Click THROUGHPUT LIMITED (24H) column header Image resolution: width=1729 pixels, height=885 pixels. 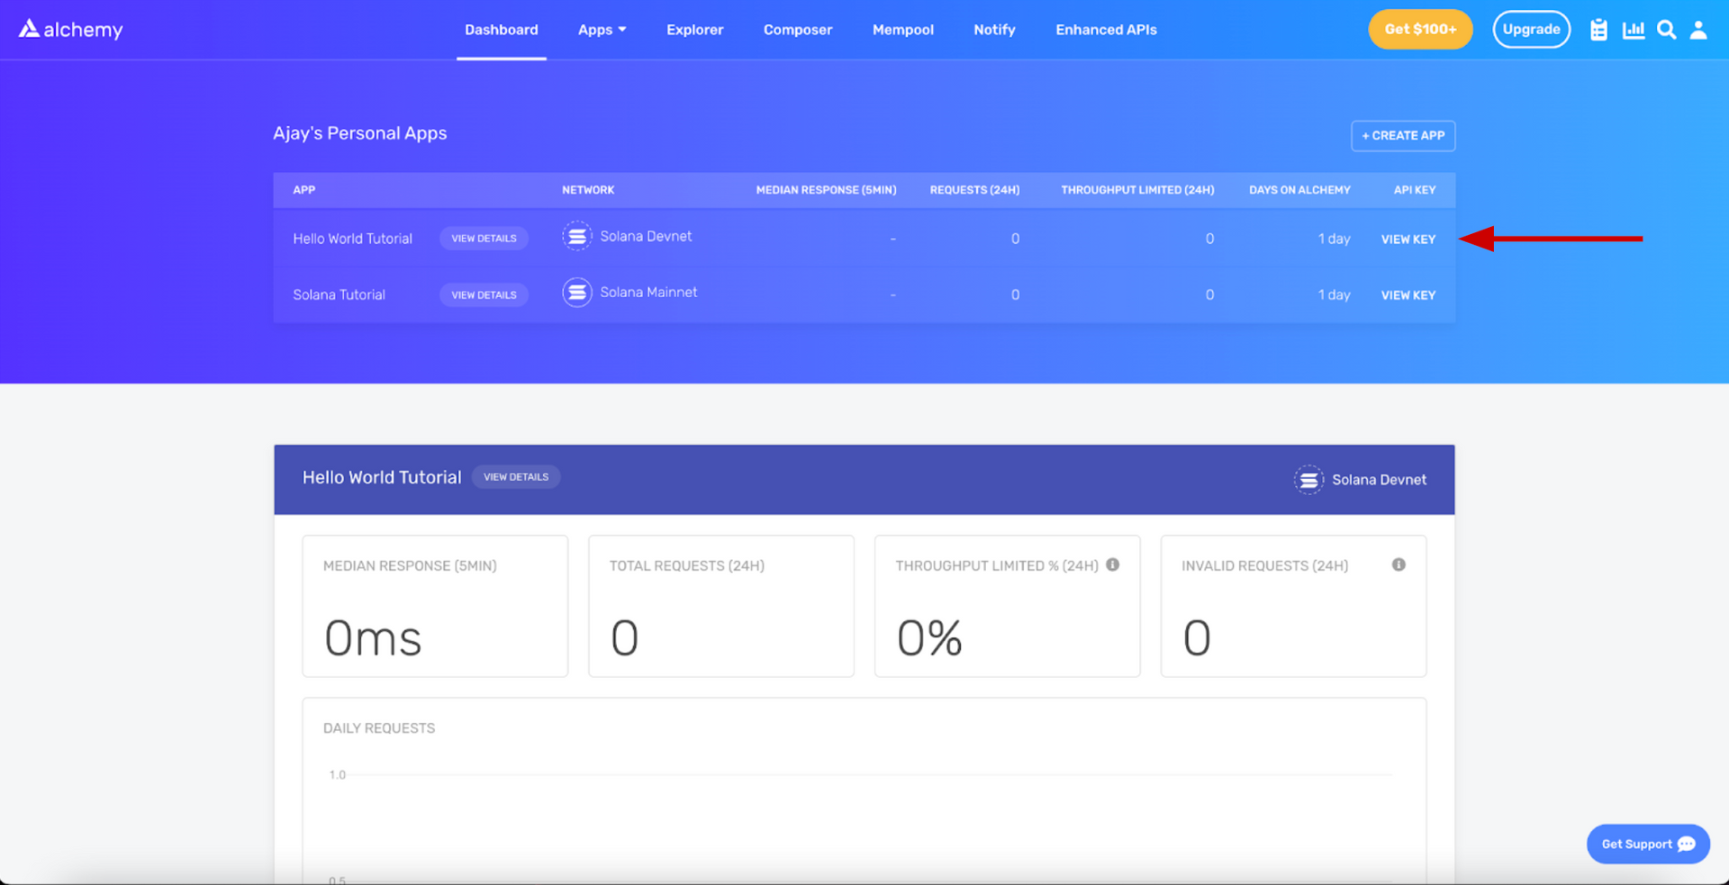[1137, 190]
